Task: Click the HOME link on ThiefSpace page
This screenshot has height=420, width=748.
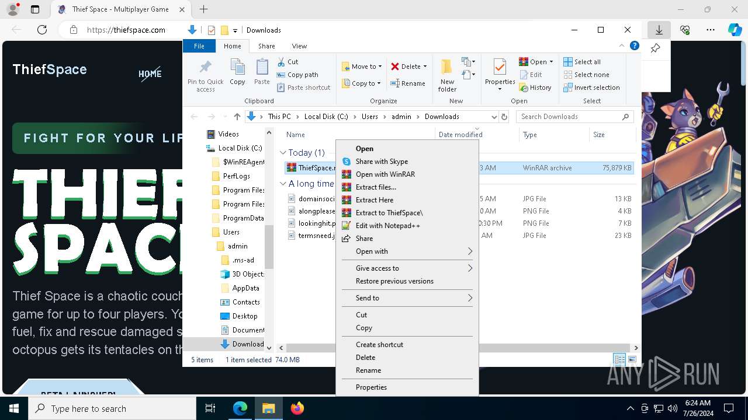Action: tap(150, 73)
